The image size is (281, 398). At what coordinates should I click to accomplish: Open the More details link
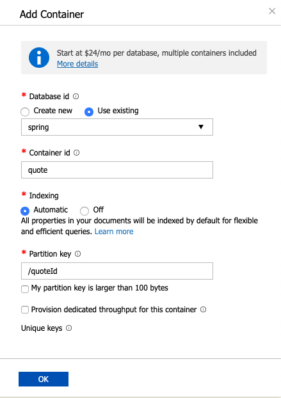[x=77, y=64]
